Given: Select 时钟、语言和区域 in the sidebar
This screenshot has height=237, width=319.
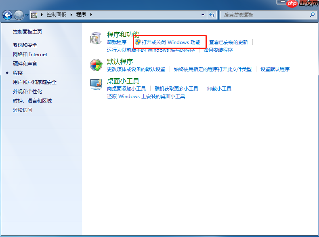Looking at the screenshot, I should (x=32, y=101).
